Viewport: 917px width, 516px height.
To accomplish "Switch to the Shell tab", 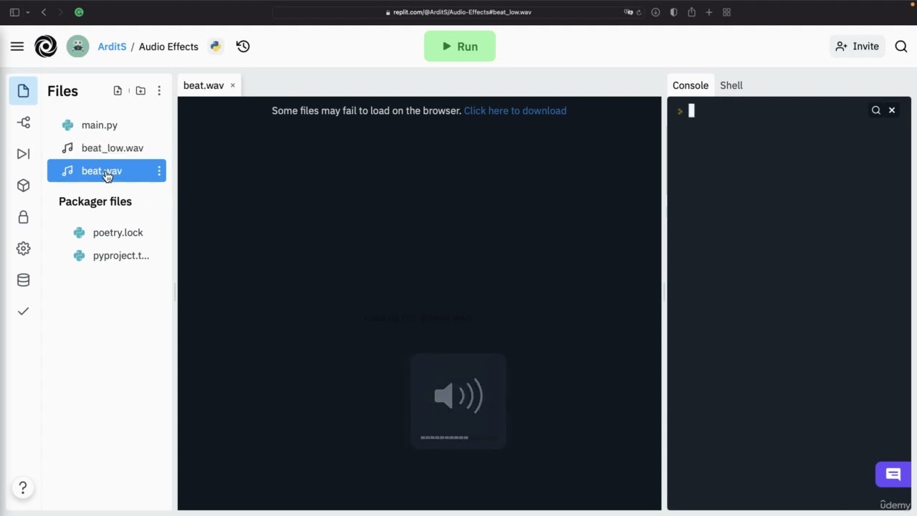I will click(x=731, y=85).
